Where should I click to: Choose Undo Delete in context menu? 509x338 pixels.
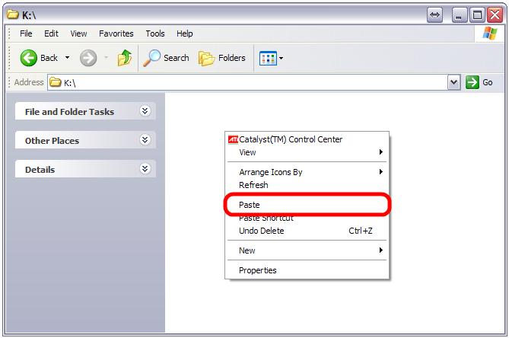point(261,231)
